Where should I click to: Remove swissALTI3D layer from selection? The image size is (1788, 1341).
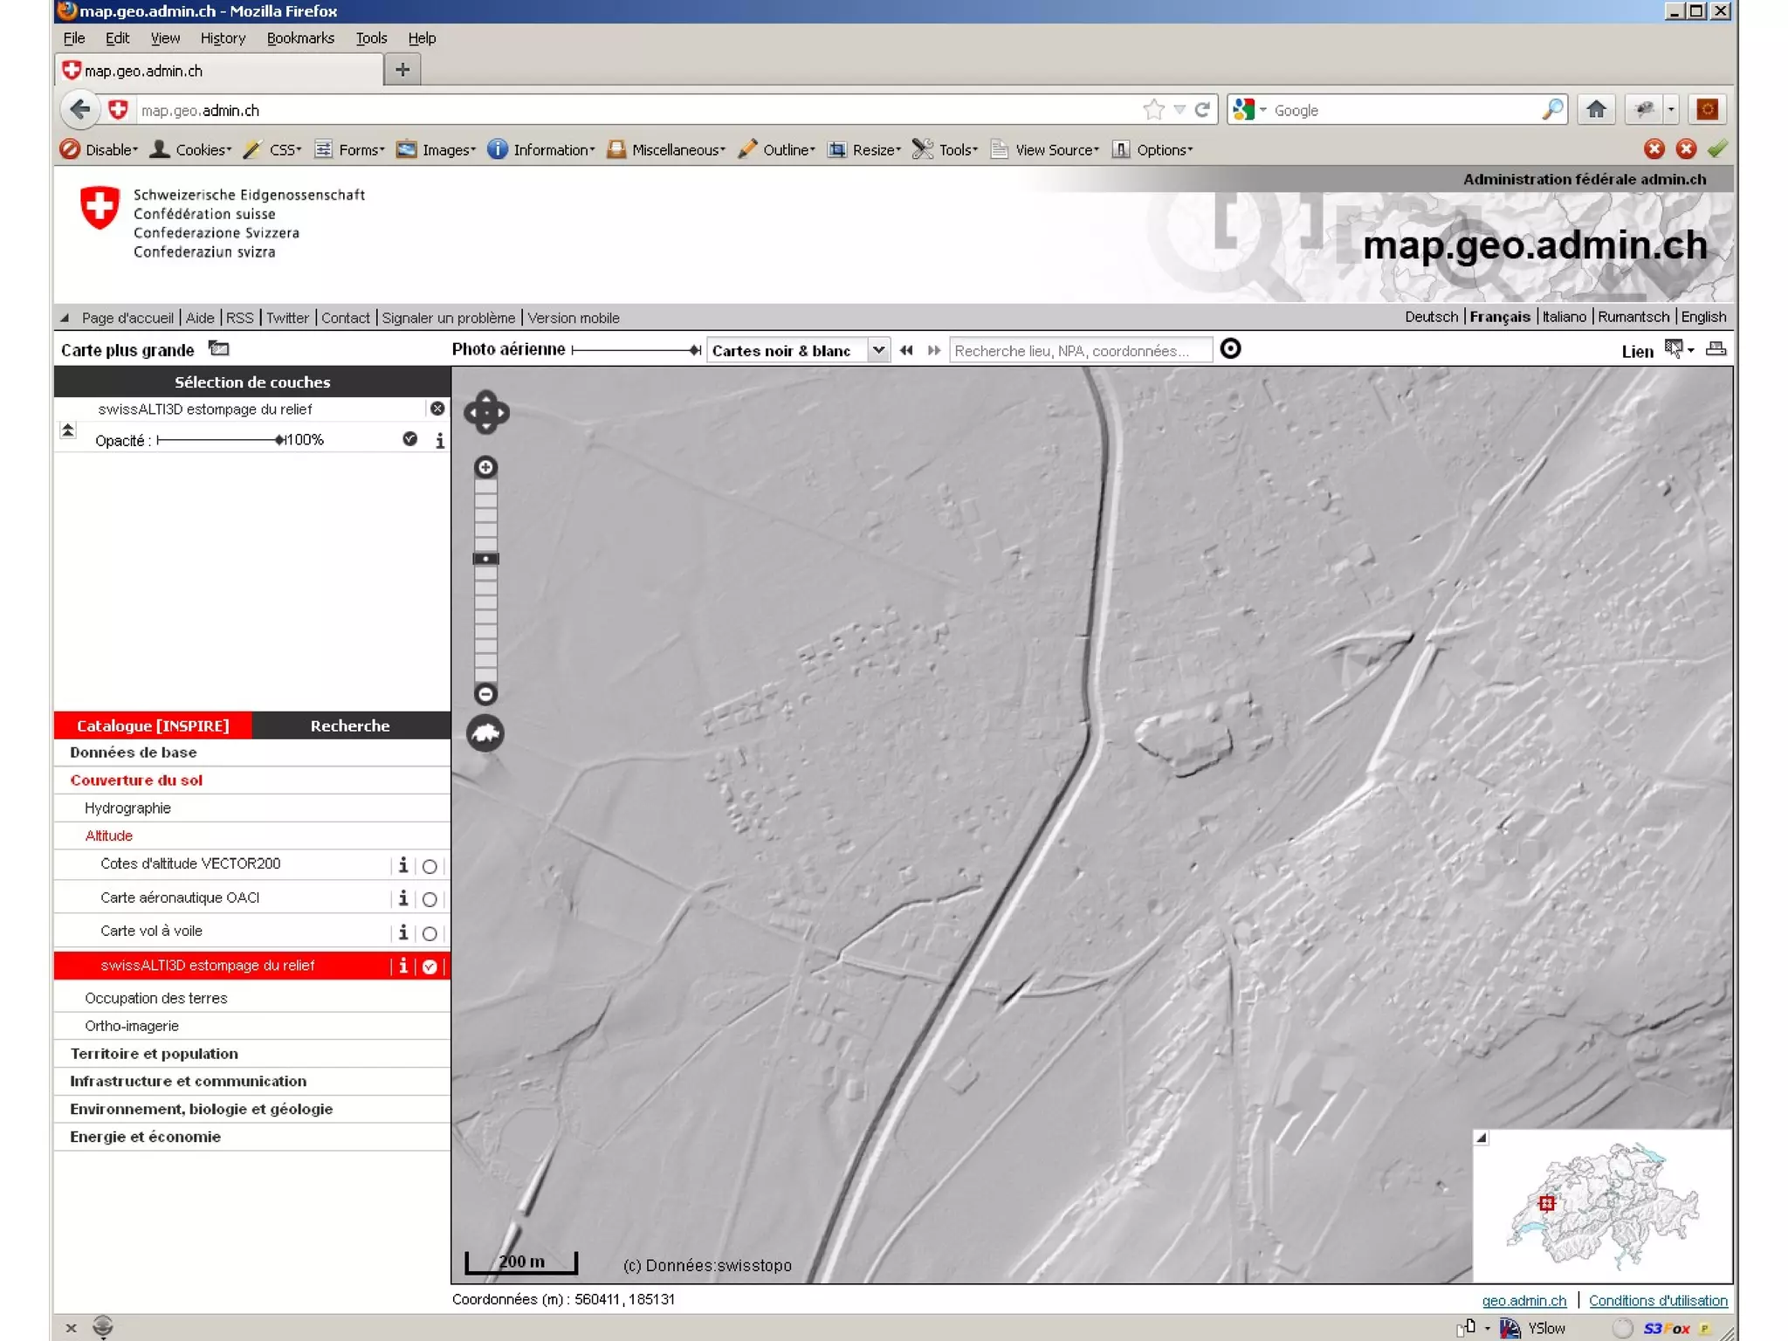tap(437, 409)
